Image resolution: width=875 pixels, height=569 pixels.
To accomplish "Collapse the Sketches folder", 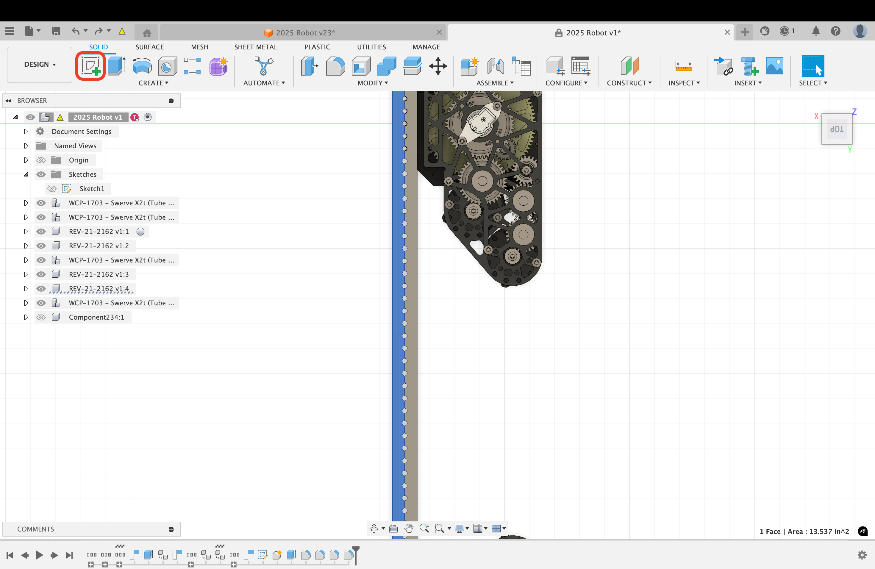I will point(26,174).
